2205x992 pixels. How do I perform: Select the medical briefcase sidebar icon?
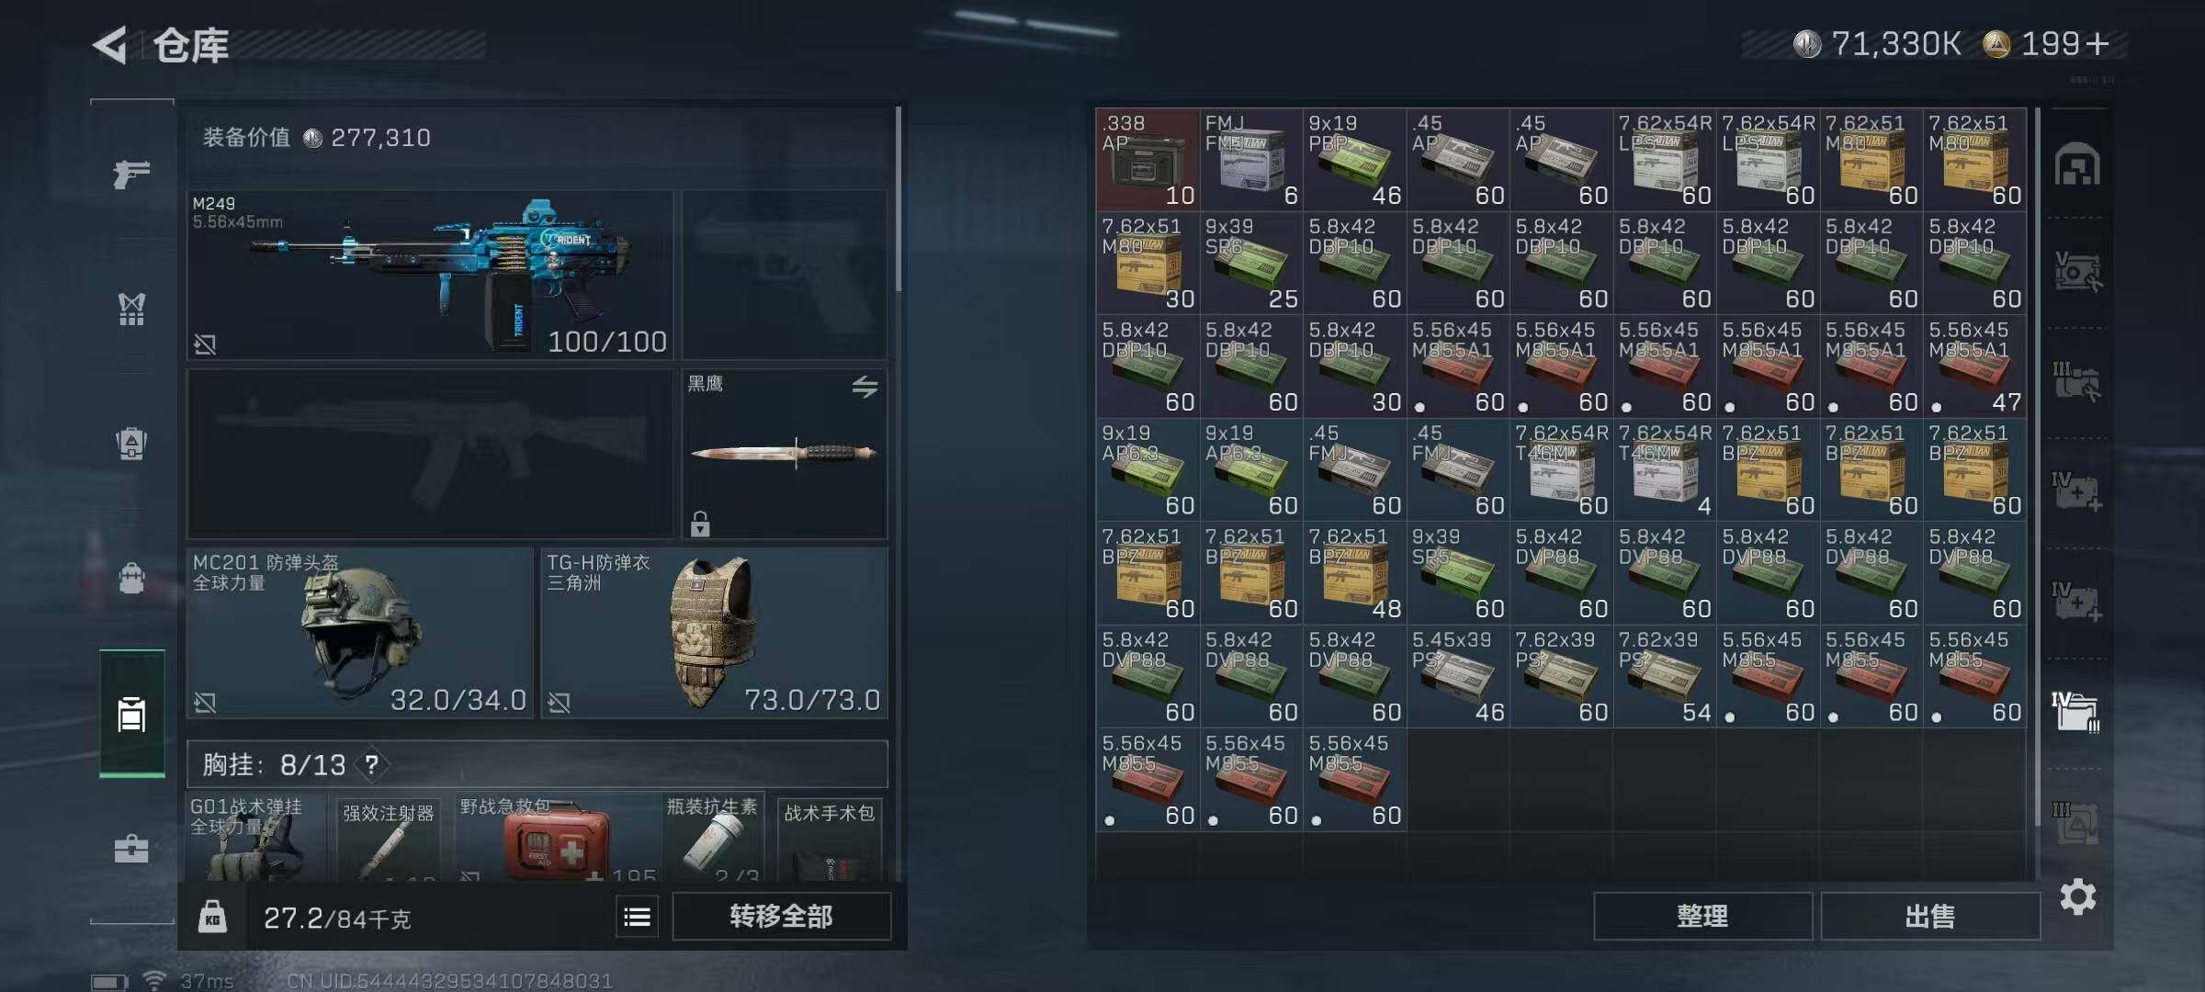tap(131, 848)
